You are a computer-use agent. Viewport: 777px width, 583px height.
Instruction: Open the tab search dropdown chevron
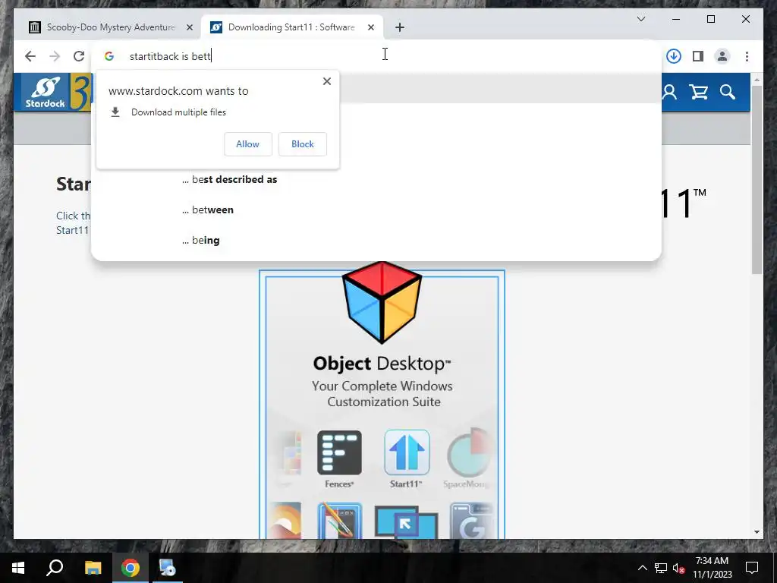(x=640, y=19)
